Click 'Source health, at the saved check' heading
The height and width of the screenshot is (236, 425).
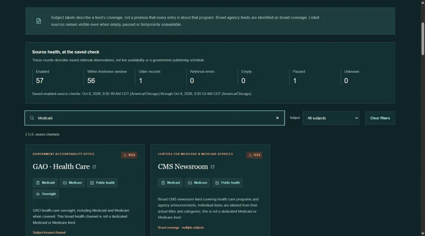[x=66, y=52]
